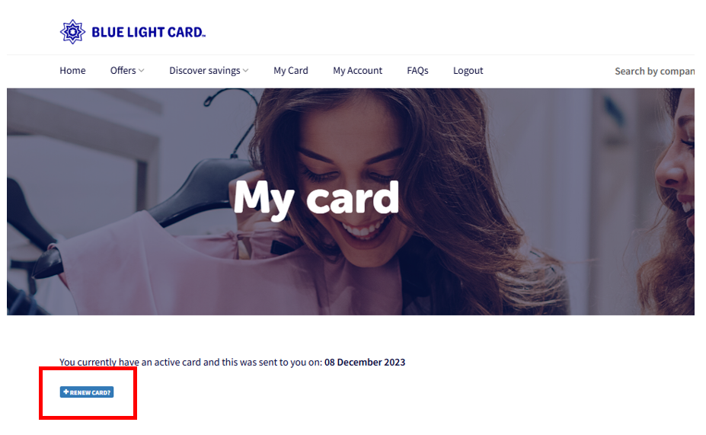Select My Card in the navigation
706x435 pixels.
point(291,71)
